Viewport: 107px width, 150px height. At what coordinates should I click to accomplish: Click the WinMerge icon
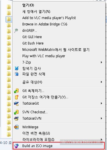[x=16, y=127]
